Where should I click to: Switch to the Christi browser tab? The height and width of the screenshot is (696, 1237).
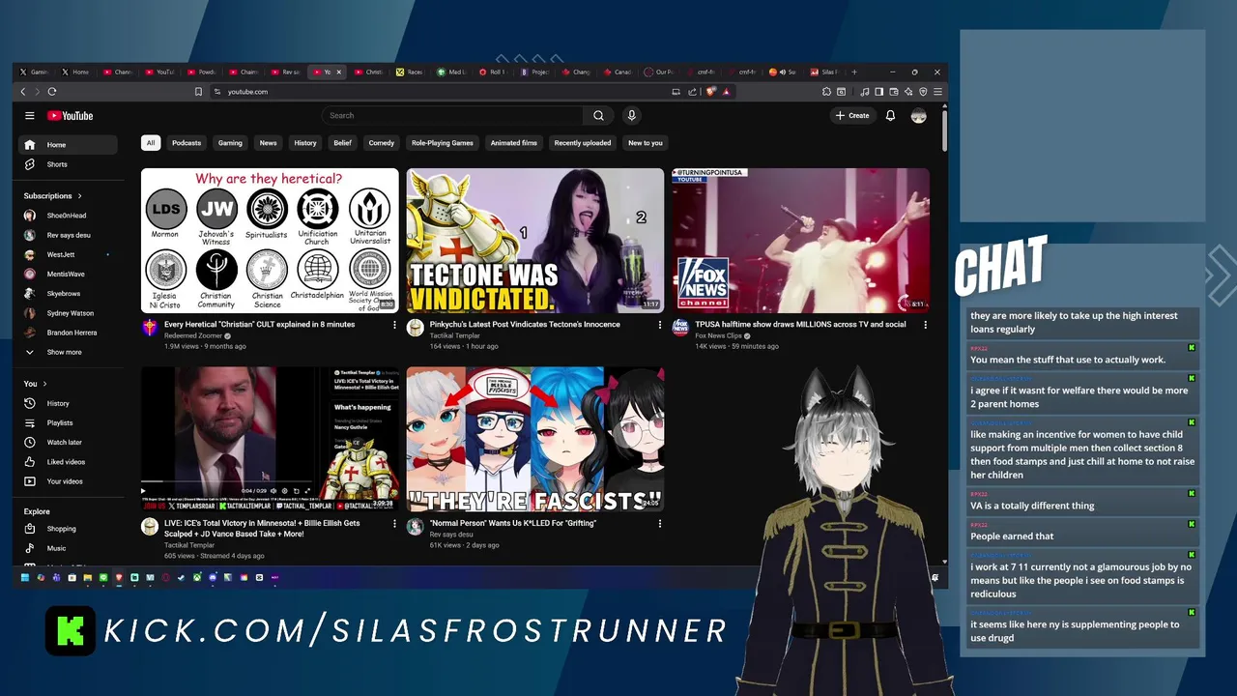tap(369, 72)
